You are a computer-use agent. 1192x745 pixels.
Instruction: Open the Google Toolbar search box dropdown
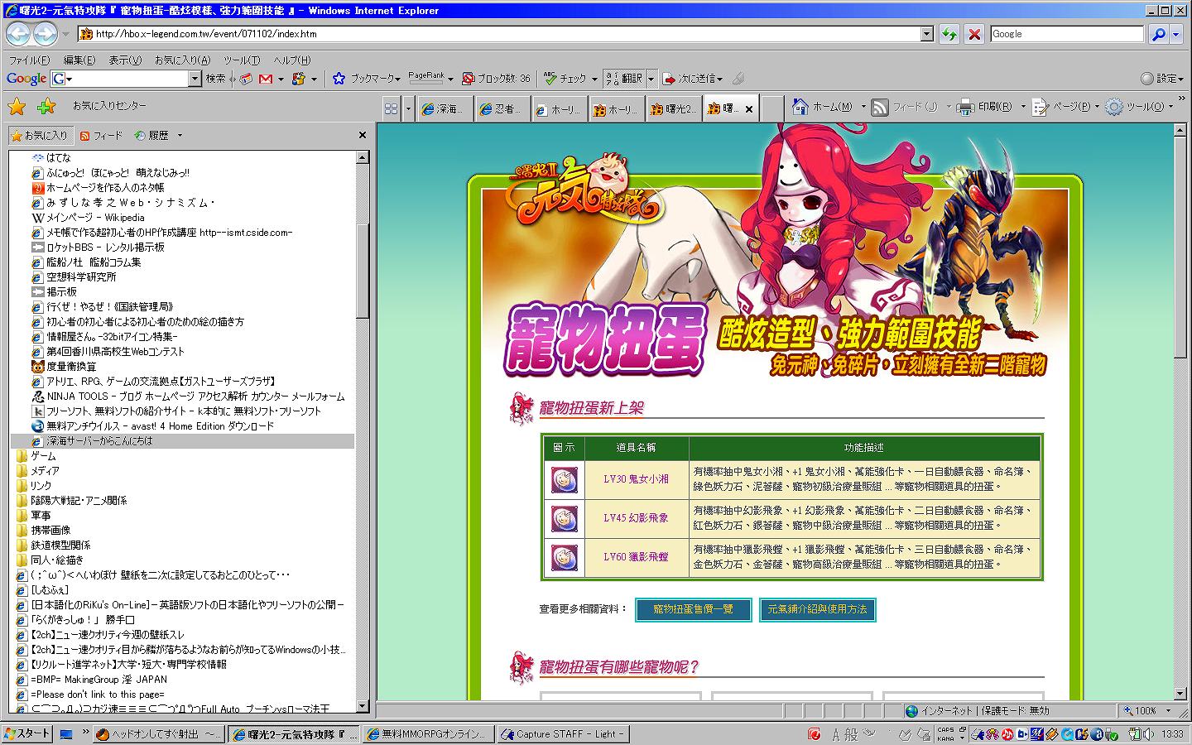(x=195, y=79)
